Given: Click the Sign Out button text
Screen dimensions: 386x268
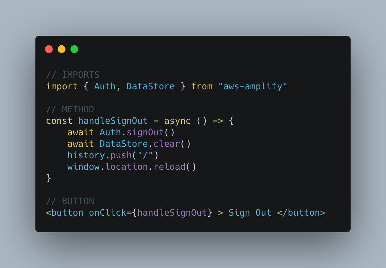Looking at the screenshot, I should pos(250,213).
